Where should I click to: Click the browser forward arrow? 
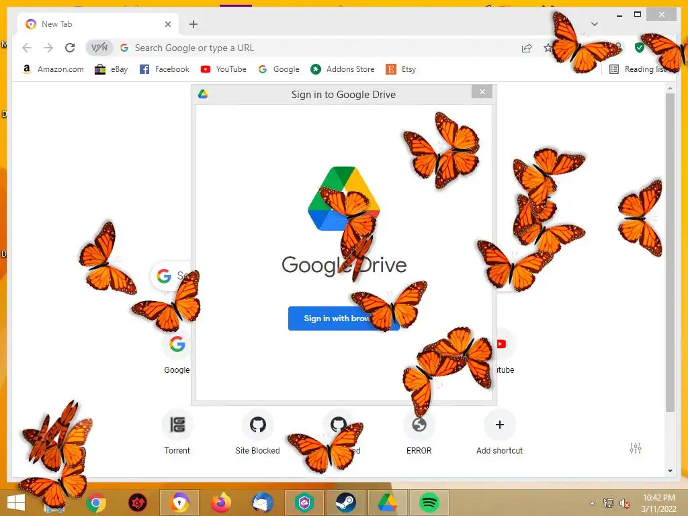(x=48, y=48)
